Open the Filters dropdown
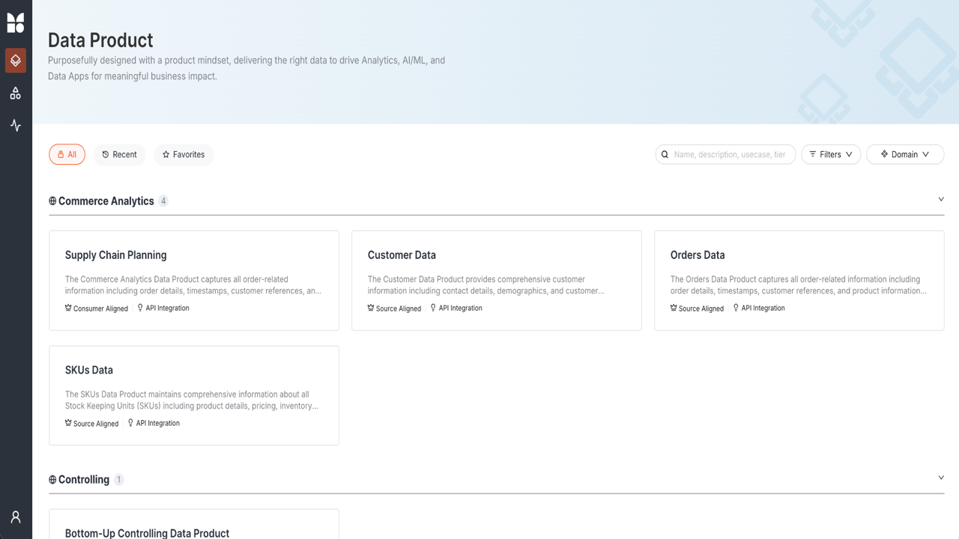This screenshot has height=539, width=959. click(x=830, y=155)
